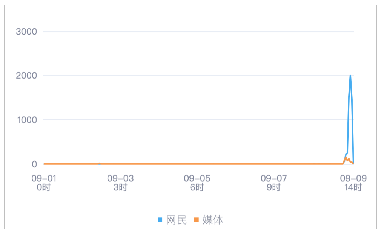This screenshot has width=381, height=234.
Task: Click the blue 网民 legend square
Action: click(160, 220)
